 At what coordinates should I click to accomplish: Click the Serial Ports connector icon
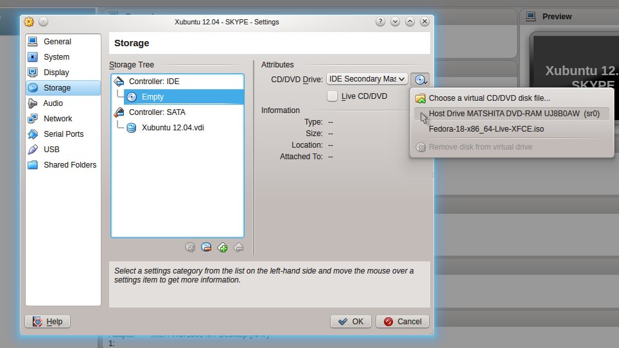pos(33,134)
